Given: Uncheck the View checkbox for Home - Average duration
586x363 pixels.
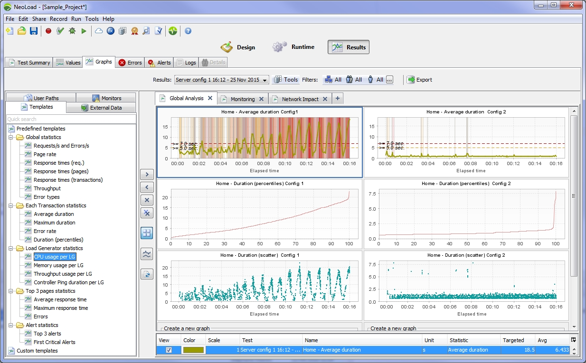Looking at the screenshot, I should [x=169, y=350].
